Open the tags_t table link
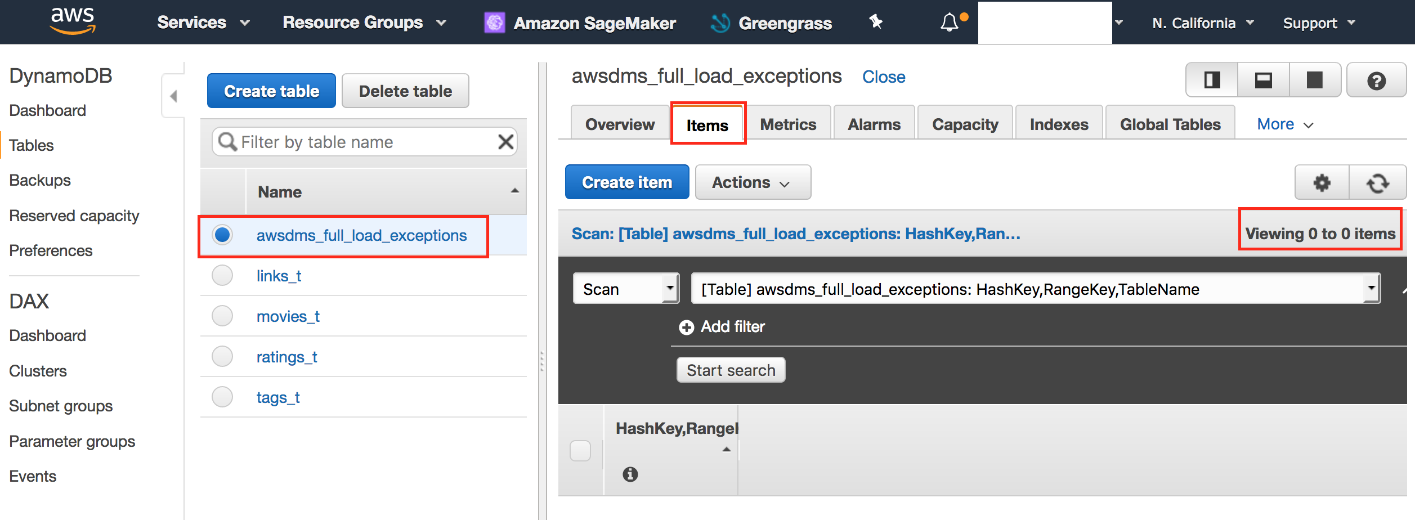 [x=278, y=398]
